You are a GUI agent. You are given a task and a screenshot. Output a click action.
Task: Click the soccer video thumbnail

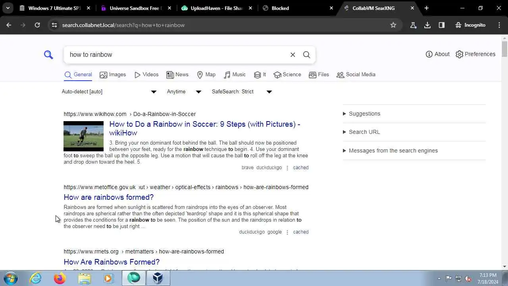[x=83, y=136]
